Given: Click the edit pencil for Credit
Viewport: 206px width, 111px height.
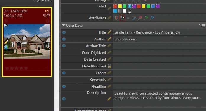Looking at the screenshot, I should coord(109,73).
